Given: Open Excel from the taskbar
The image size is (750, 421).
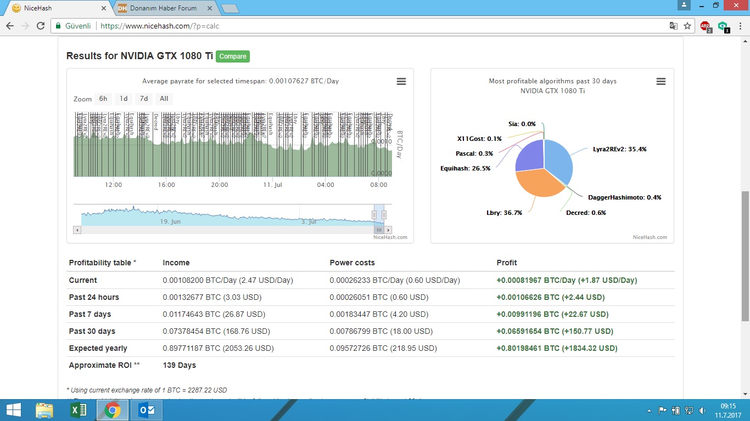Looking at the screenshot, I should 79,410.
